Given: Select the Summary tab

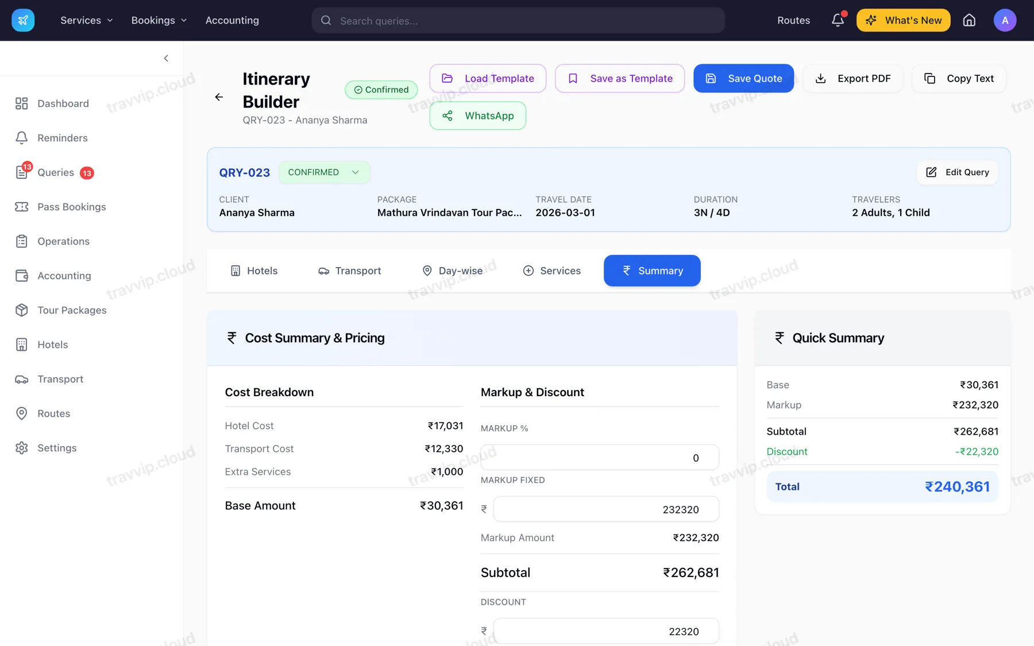Looking at the screenshot, I should pos(652,270).
